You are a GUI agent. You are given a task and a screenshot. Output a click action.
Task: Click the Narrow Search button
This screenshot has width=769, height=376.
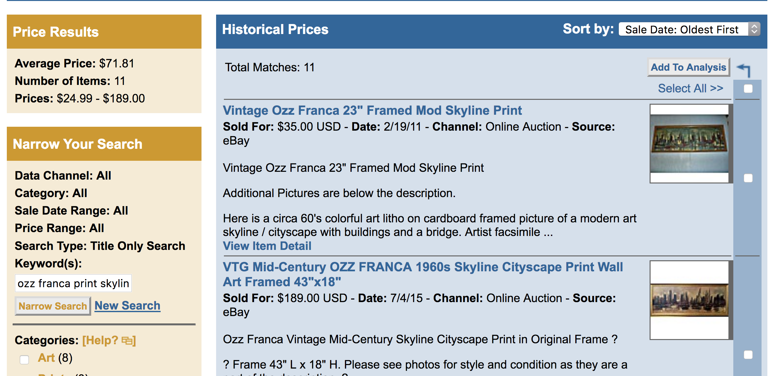(x=53, y=306)
